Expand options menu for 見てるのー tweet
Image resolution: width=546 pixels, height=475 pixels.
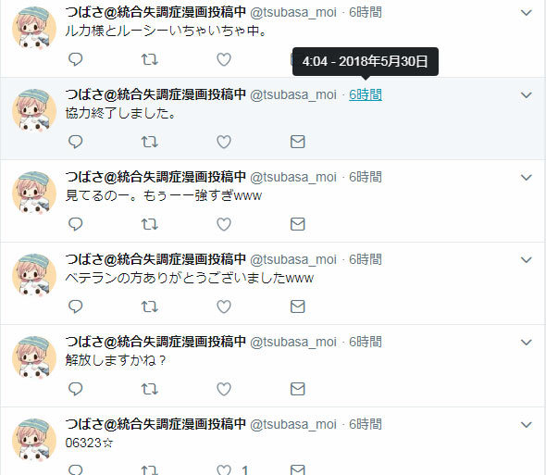click(x=527, y=178)
